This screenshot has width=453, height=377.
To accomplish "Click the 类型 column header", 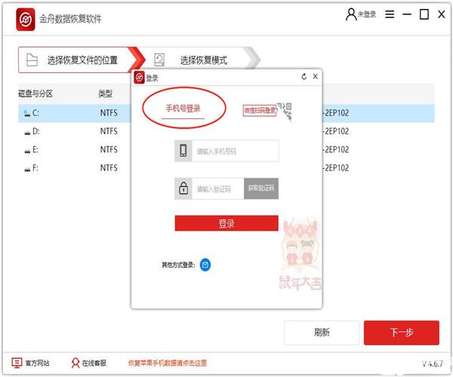I will (x=105, y=93).
